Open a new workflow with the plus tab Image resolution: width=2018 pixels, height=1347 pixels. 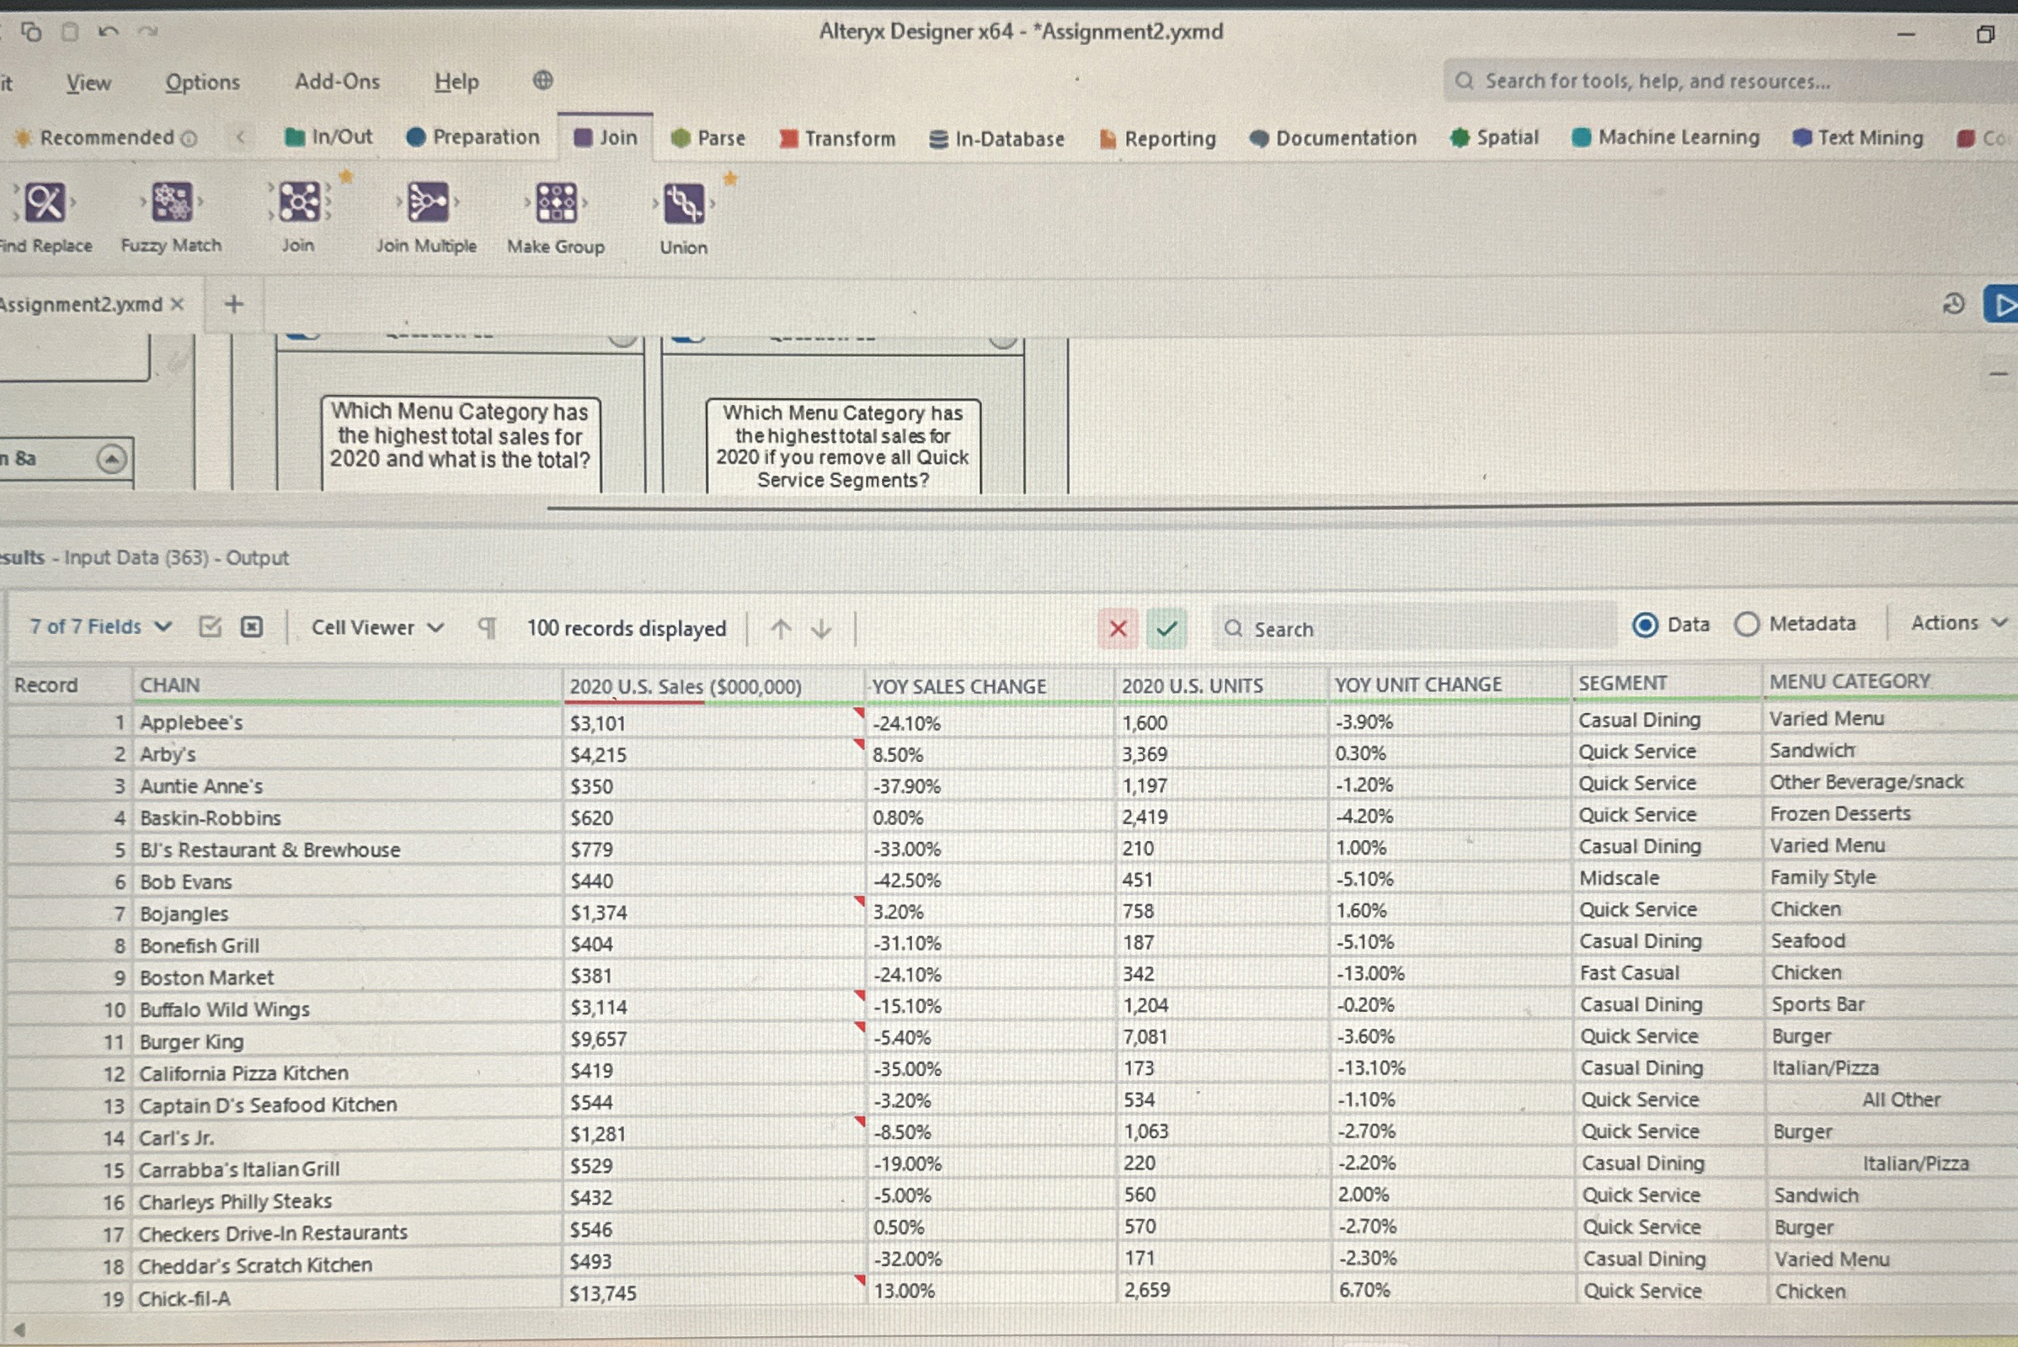pos(233,302)
